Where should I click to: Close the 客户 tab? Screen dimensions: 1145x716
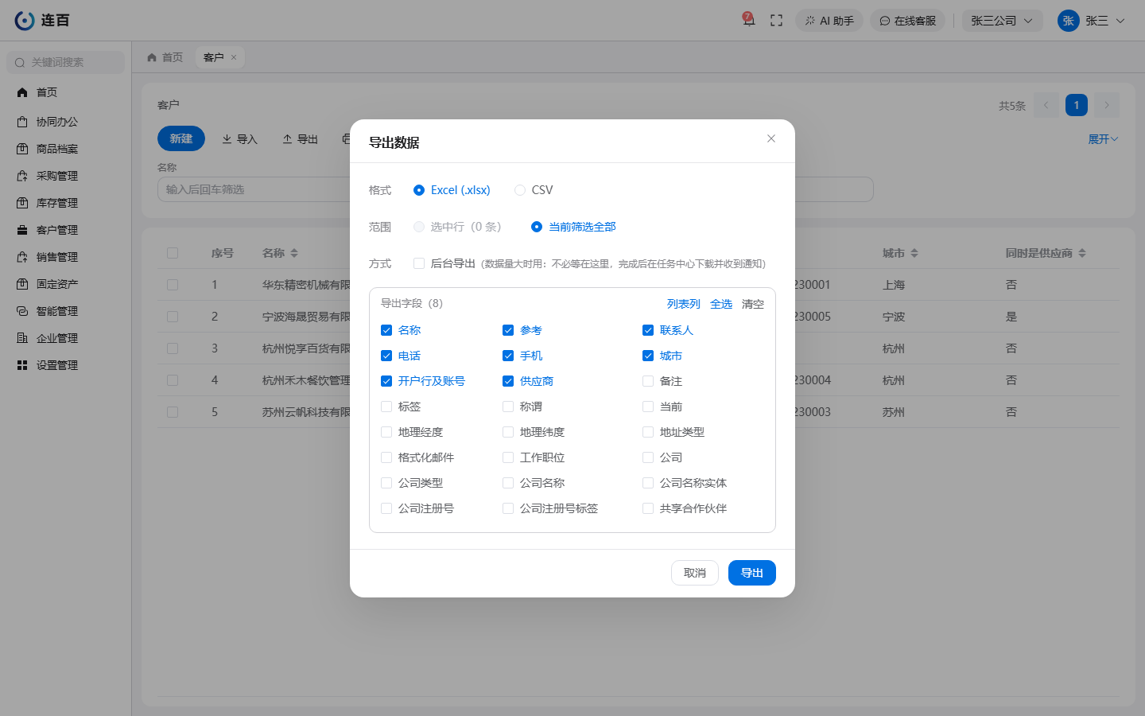click(234, 57)
